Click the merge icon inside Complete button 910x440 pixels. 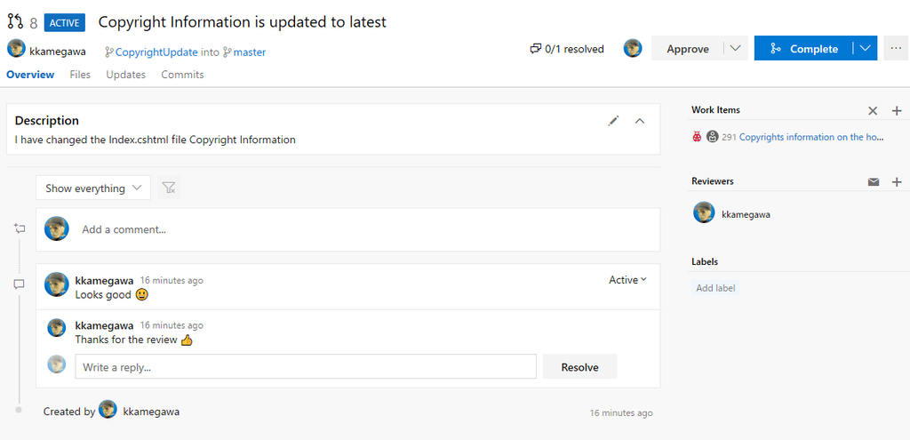point(775,49)
